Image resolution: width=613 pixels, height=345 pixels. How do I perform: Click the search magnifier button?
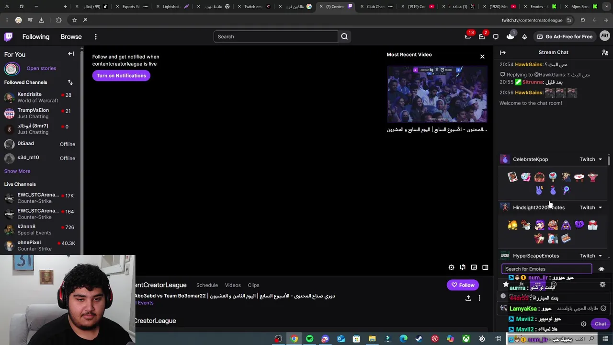344,36
